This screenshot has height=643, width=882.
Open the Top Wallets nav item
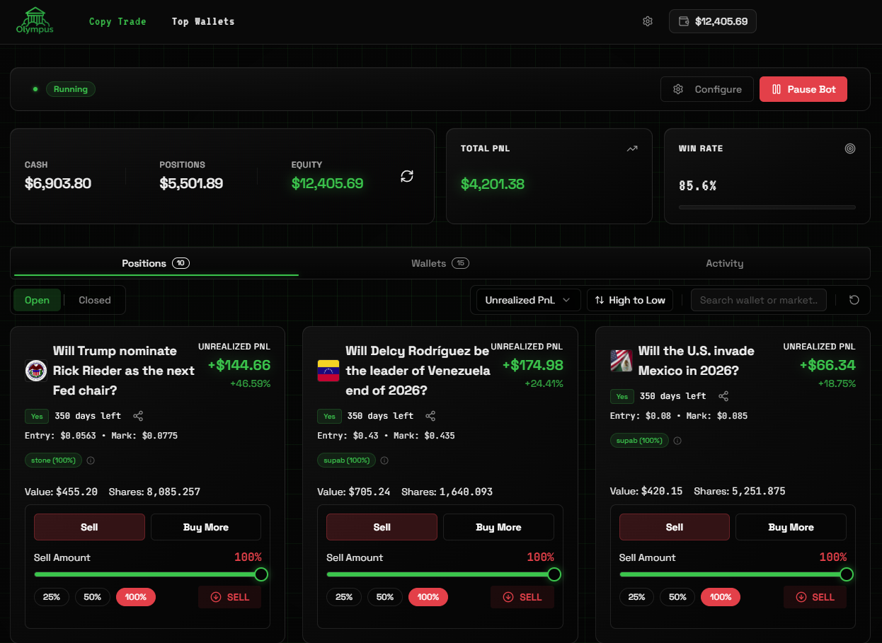click(x=203, y=21)
